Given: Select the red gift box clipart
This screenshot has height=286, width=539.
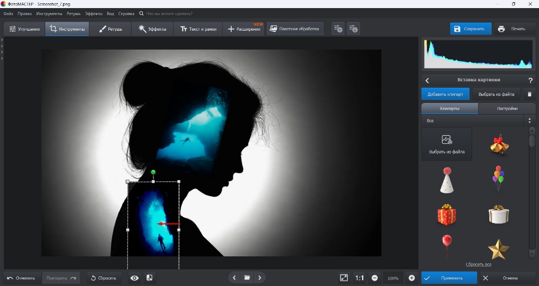Looking at the screenshot, I should 447,214.
